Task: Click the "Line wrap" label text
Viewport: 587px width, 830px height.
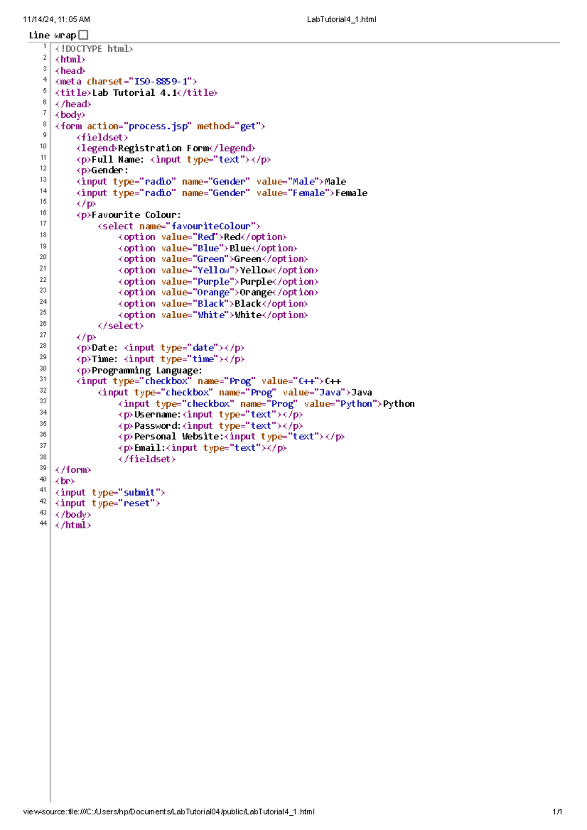Action: click(x=52, y=35)
